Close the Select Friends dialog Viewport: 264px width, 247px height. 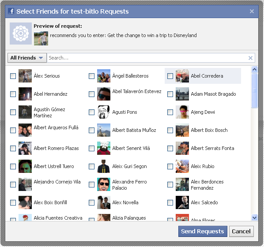[x=252, y=11]
